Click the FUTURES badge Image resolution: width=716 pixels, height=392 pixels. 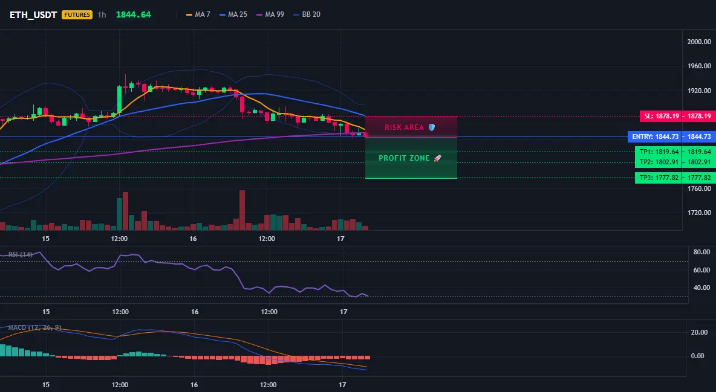[77, 14]
